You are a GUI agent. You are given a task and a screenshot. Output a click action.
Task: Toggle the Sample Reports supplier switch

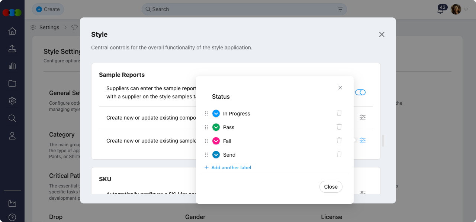click(360, 92)
